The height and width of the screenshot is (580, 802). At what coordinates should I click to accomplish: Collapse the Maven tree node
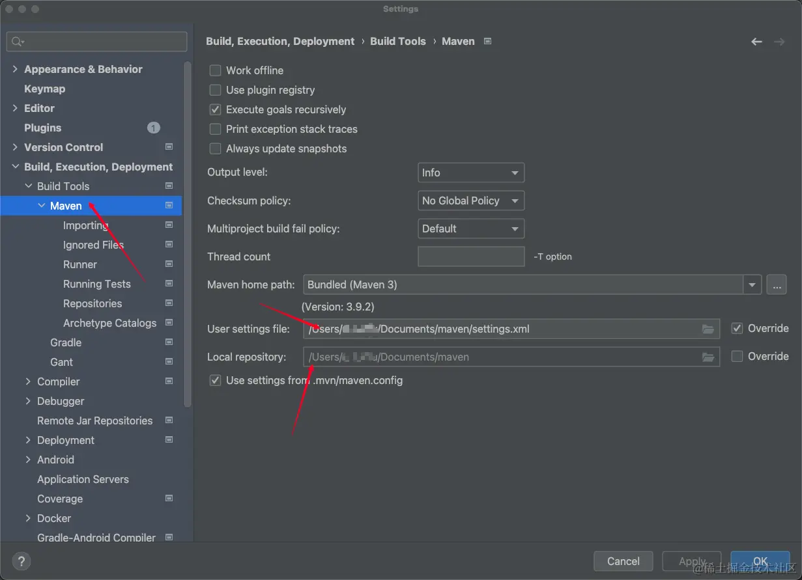tap(42, 206)
